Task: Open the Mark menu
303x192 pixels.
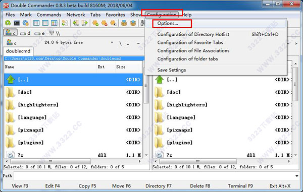Action: click(26, 15)
